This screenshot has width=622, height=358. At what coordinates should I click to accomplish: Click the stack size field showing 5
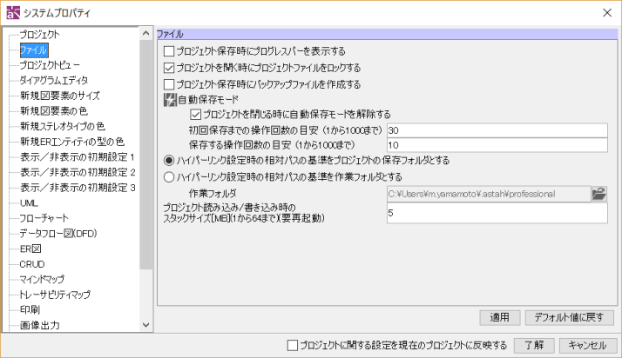click(497, 213)
